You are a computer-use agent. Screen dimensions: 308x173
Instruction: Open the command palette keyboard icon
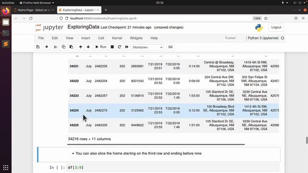[x=170, y=47]
